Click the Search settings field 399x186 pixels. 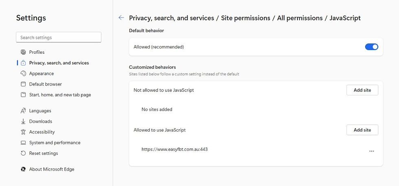[x=59, y=37]
